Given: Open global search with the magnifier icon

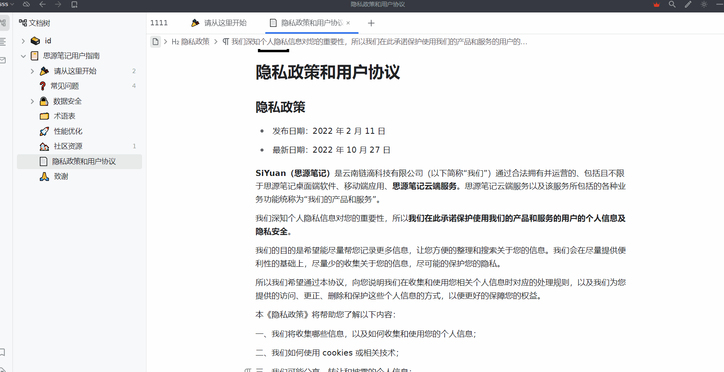Looking at the screenshot, I should (x=672, y=4).
